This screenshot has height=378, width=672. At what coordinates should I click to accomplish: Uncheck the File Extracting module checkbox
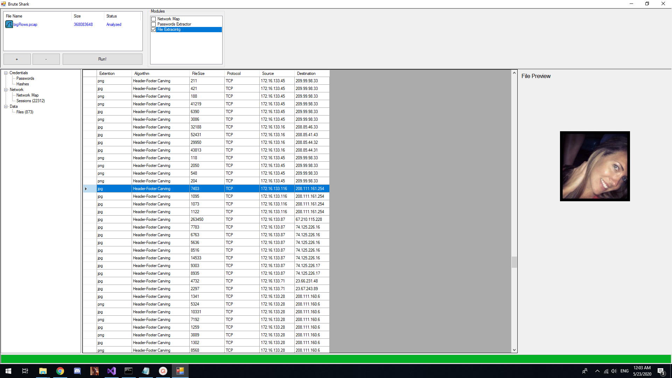click(x=153, y=29)
